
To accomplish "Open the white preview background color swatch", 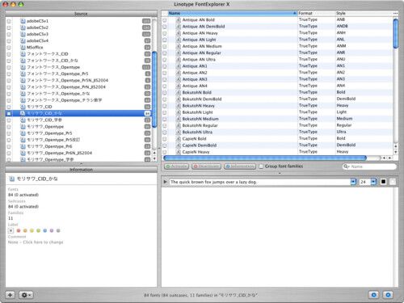I will pos(393,182).
